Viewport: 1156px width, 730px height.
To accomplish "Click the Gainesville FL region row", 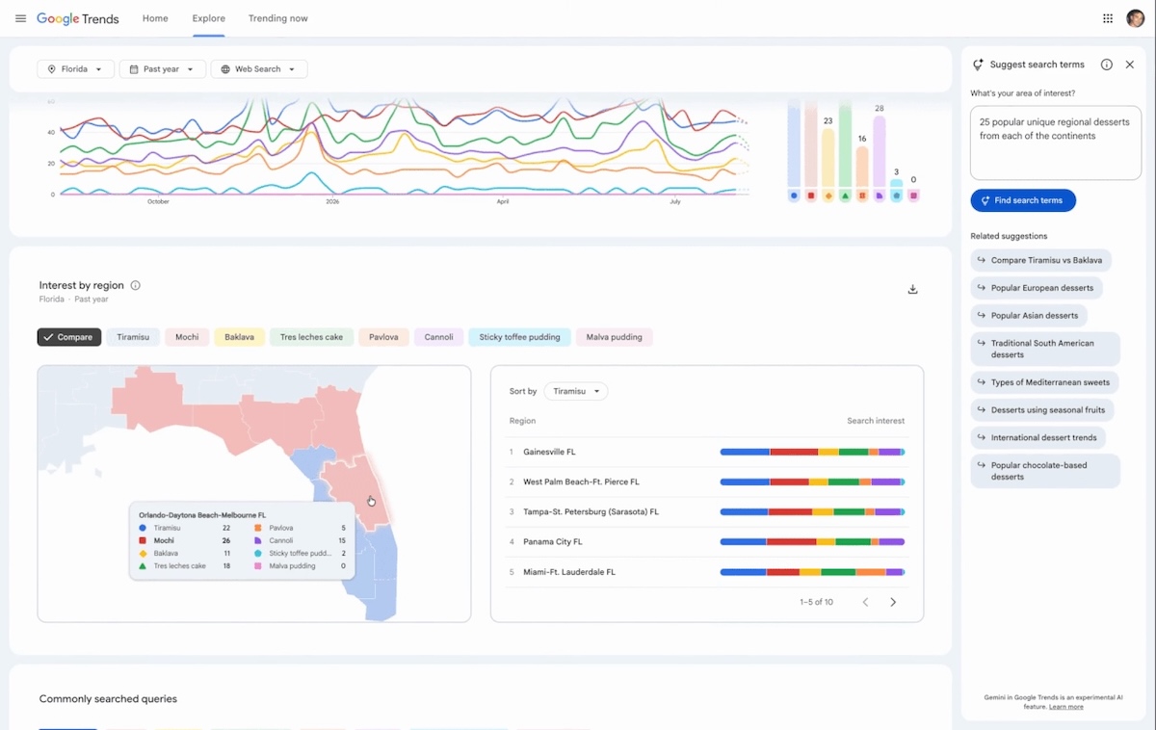I will coord(707,452).
